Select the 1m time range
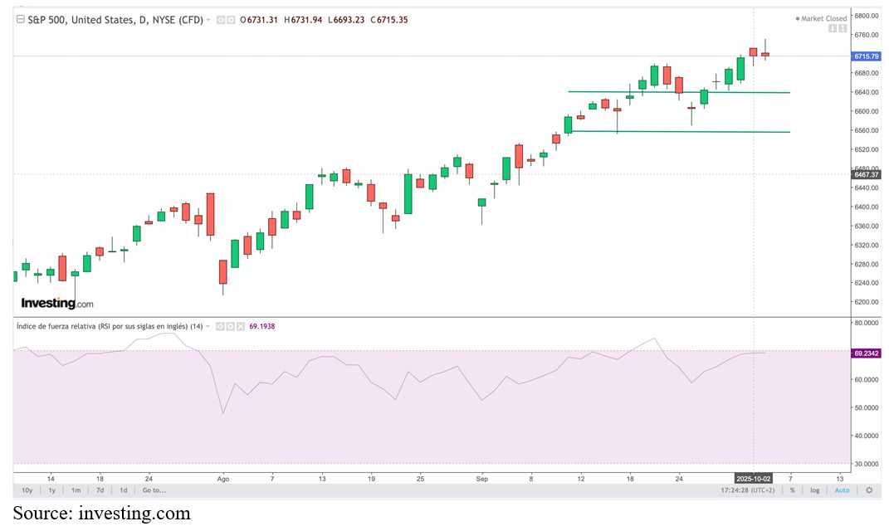This screenshot has height=531, width=889. 76,490
